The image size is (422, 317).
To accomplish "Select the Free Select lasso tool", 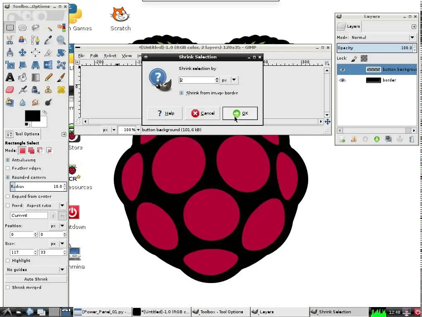I will click(x=36, y=27).
